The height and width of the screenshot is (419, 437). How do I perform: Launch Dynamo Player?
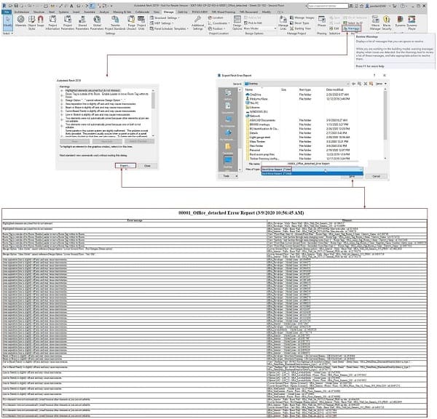coord(412,23)
